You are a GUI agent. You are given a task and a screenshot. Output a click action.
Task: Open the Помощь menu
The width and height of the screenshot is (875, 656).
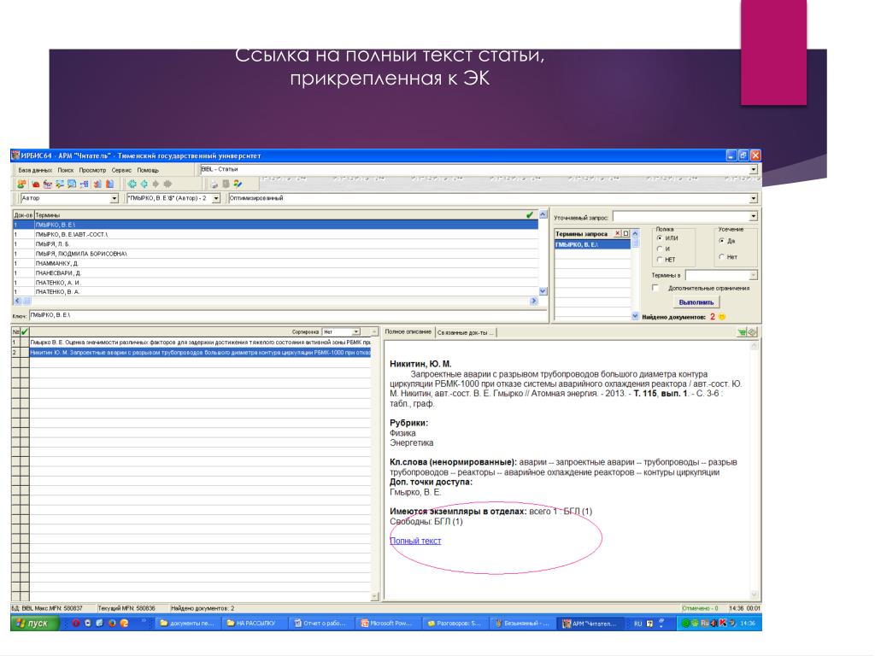point(148,170)
